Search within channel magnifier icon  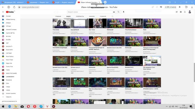coord(112,16)
